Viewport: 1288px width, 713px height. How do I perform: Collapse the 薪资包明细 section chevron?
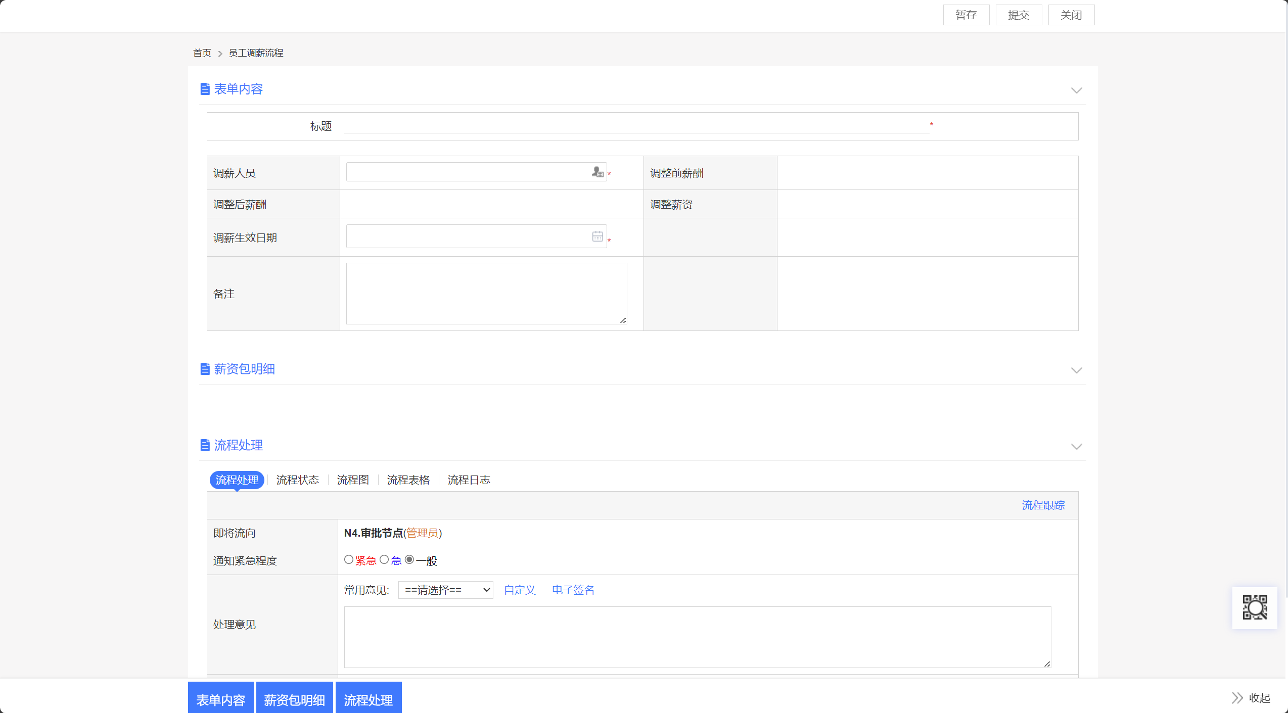(1076, 371)
